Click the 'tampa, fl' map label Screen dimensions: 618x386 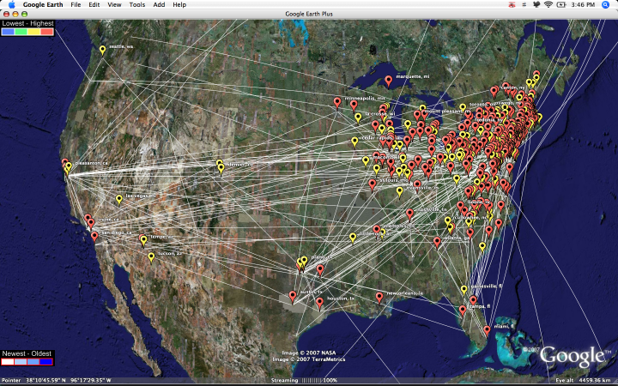point(479,306)
